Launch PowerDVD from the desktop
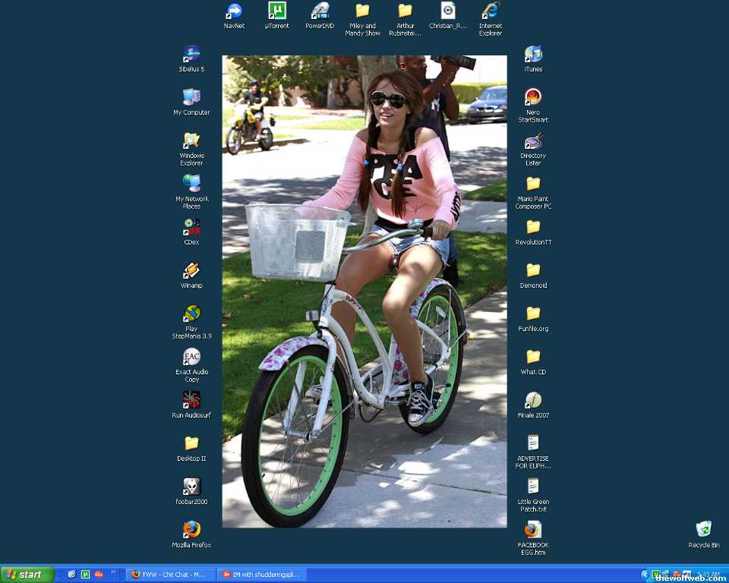Screen dimensions: 729x583 (x=320, y=11)
